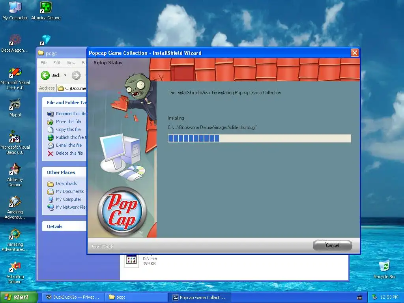Click the installation progress bar

[x=259, y=138]
